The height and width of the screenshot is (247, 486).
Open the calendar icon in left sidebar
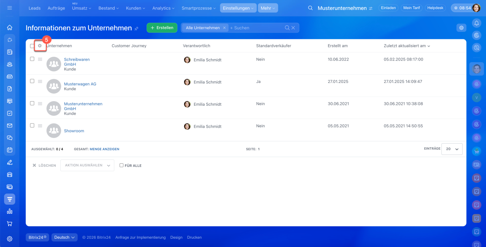[10, 150]
